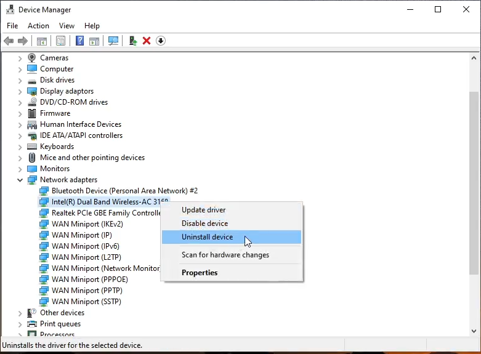Image resolution: width=481 pixels, height=354 pixels.
Task: Expand the Disk drives node
Action: click(20, 81)
